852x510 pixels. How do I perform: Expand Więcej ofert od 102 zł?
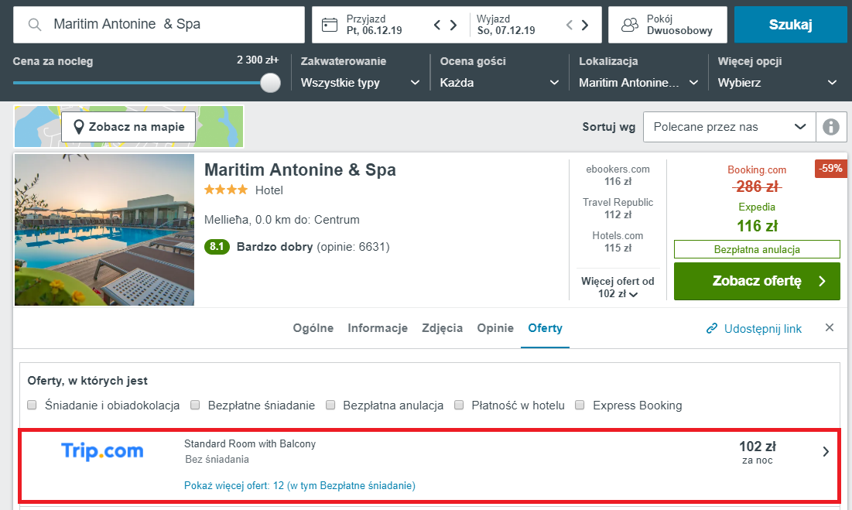tap(618, 287)
